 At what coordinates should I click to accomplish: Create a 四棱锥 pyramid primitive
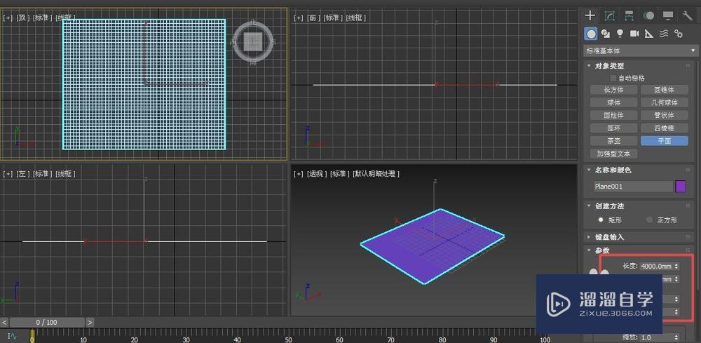tap(665, 128)
